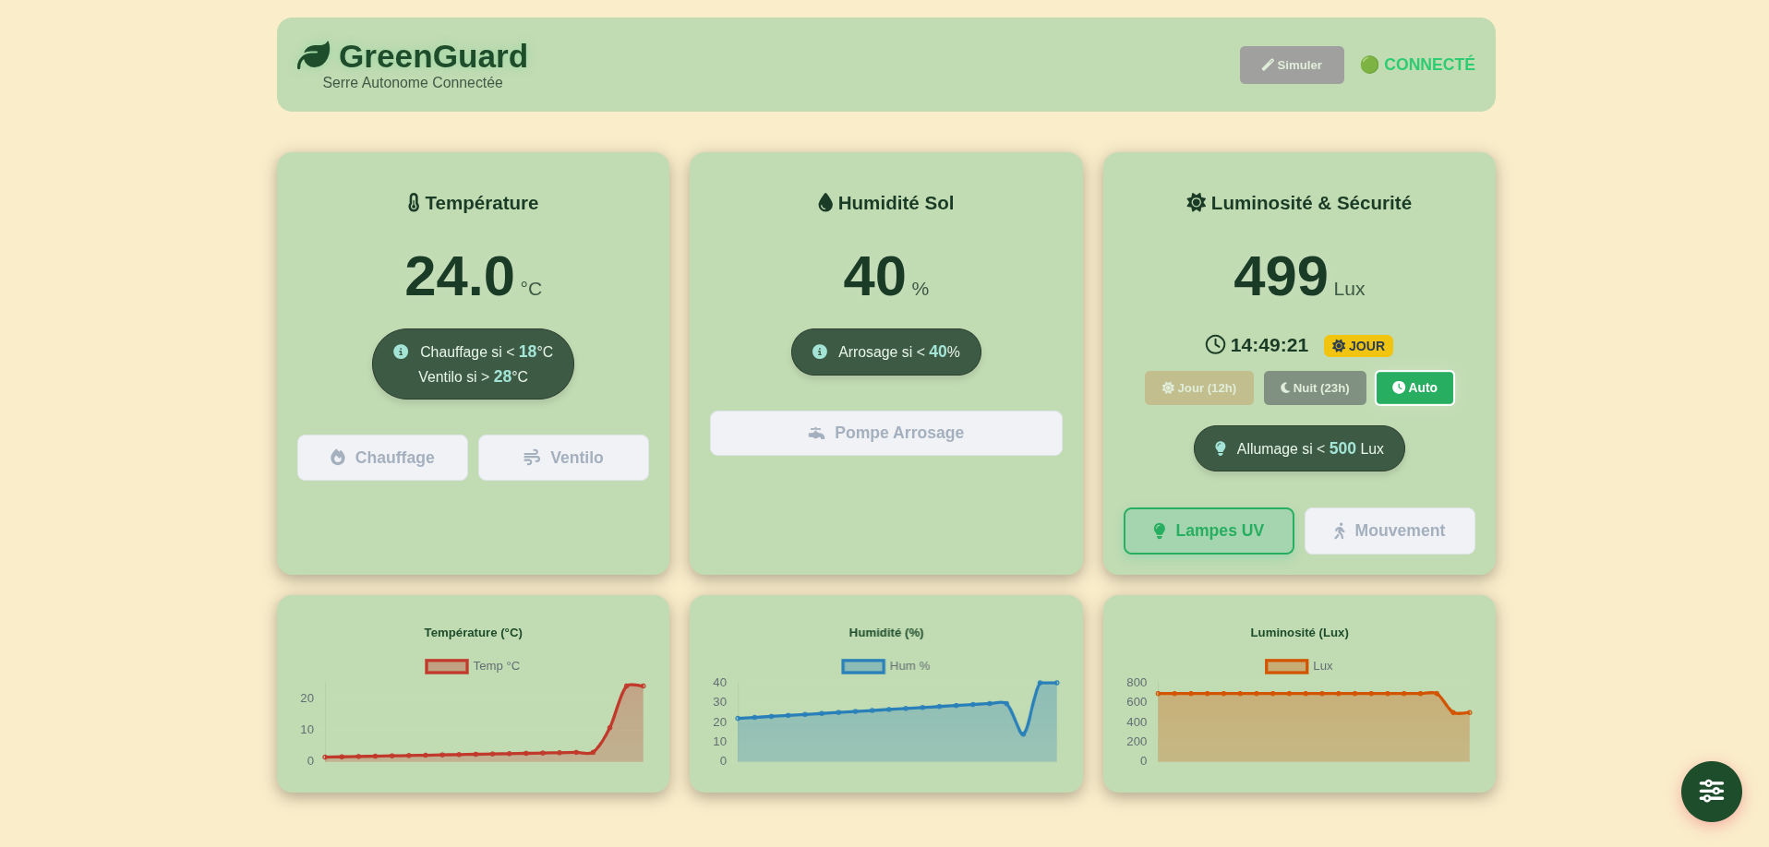Turn off the Lampes UV toggle
The width and height of the screenshot is (1769, 847).
[x=1208, y=531]
